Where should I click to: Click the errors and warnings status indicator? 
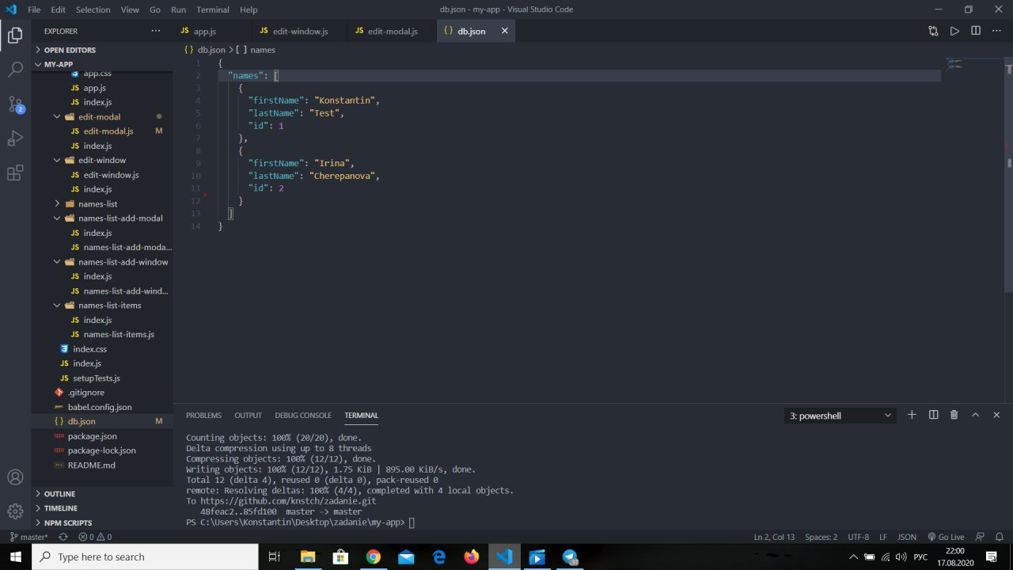(x=96, y=537)
